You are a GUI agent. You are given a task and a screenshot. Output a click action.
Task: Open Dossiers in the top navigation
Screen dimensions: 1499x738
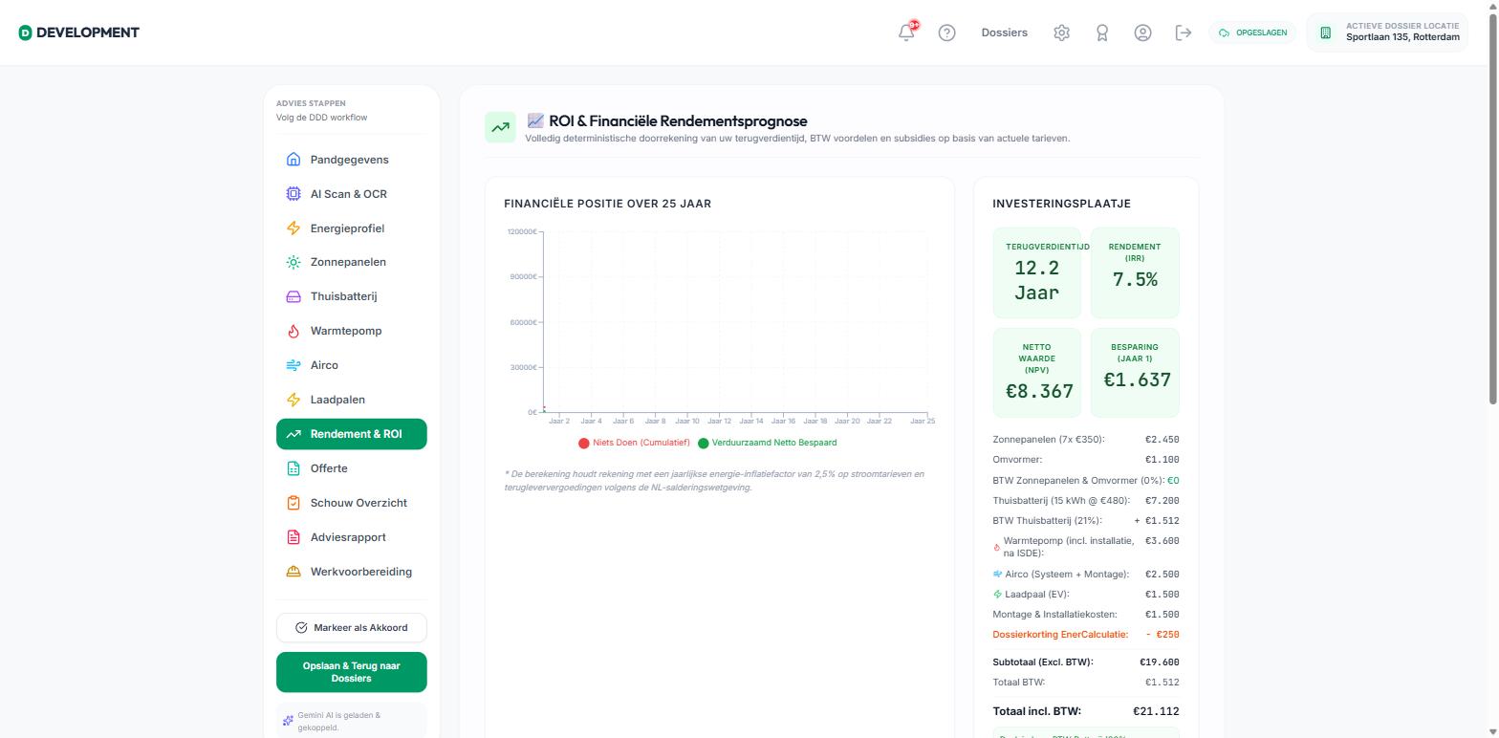click(1004, 33)
